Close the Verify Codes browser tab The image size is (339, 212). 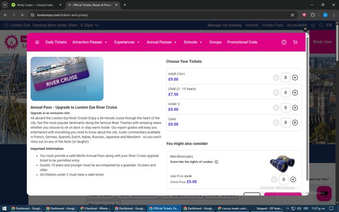click(60, 5)
